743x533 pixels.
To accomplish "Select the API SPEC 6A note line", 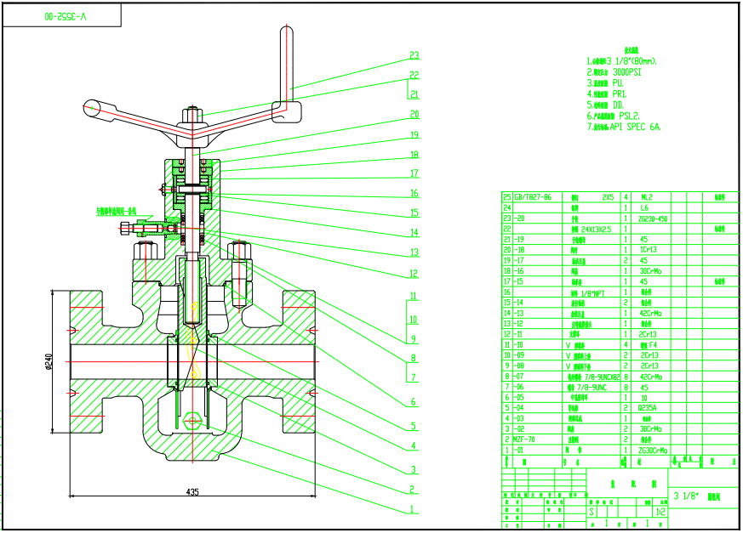I will pos(624,127).
